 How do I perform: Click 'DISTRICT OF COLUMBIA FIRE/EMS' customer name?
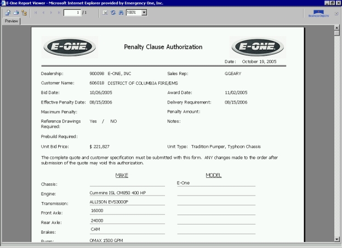click(x=142, y=83)
